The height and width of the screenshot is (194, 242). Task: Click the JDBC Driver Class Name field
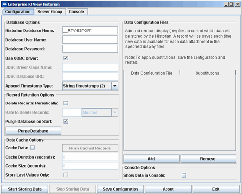point(90,67)
